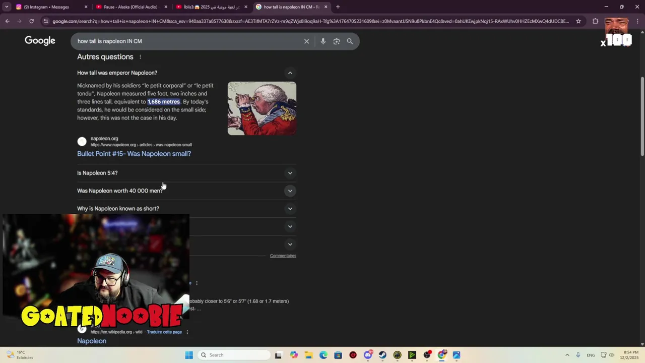Open Microsoft Store from the taskbar

[338, 355]
